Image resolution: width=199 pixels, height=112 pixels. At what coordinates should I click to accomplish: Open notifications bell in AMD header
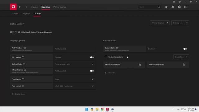[x=173, y=7]
